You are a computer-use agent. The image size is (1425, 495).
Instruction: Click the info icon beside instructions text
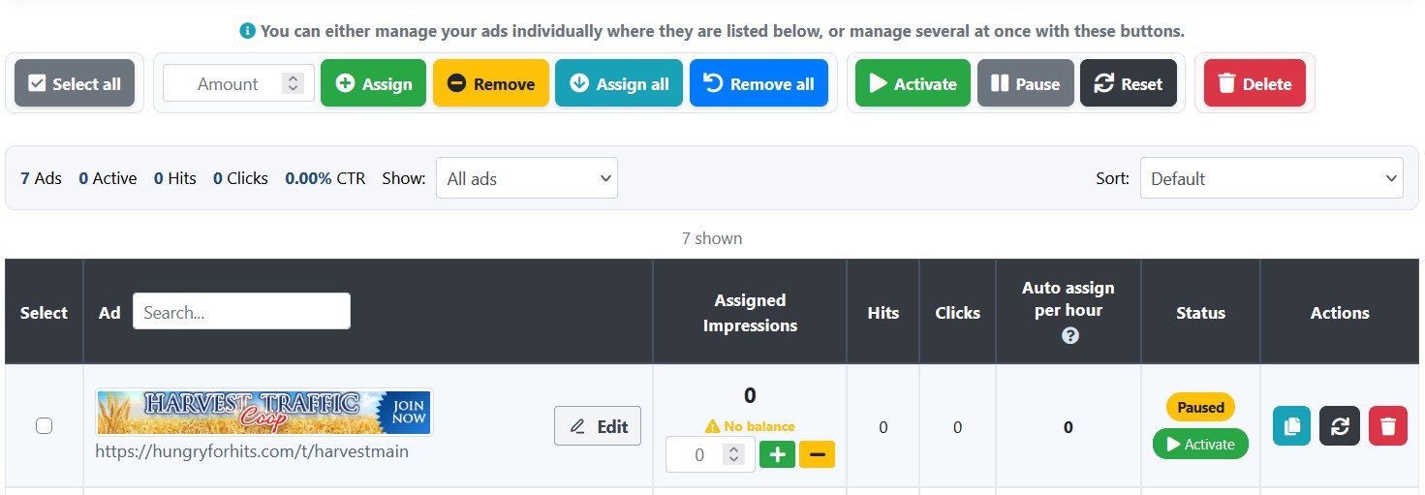coord(248,31)
